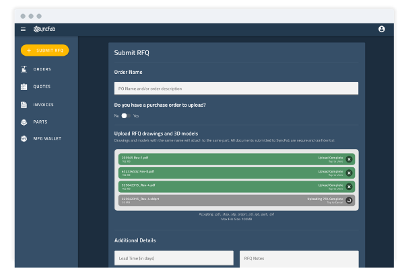Focus the RFQ Notes field
Screen dimensions: 404x276
299,259
